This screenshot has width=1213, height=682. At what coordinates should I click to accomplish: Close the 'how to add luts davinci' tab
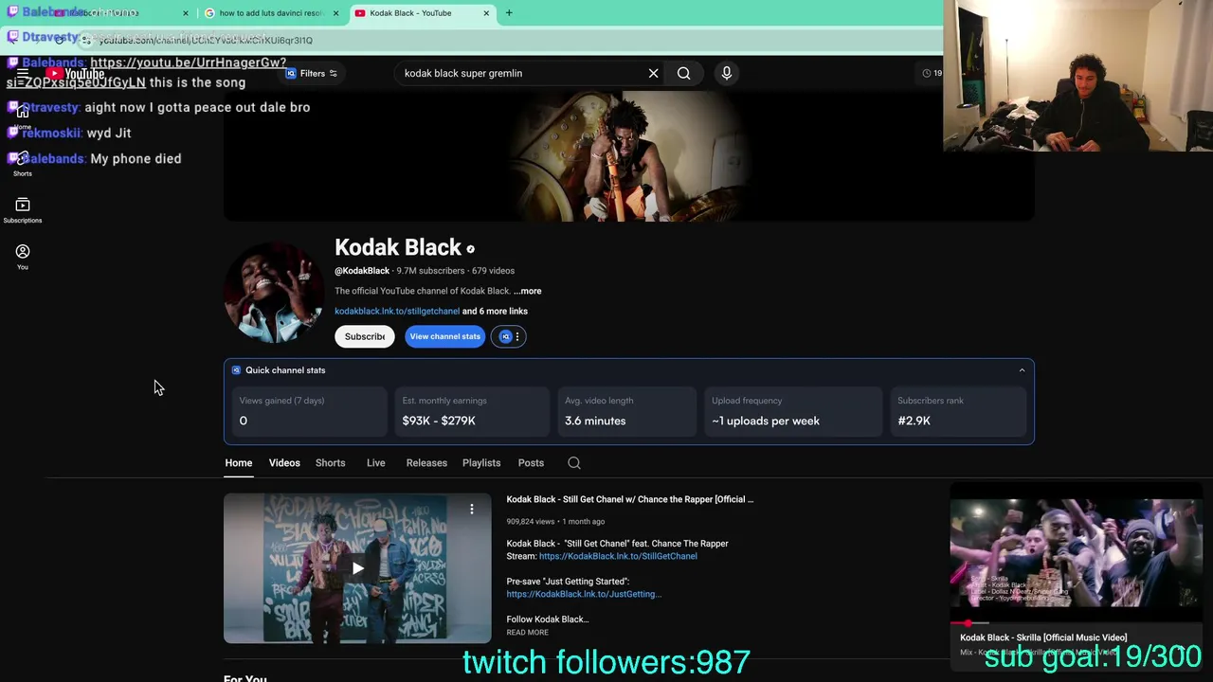(x=335, y=13)
